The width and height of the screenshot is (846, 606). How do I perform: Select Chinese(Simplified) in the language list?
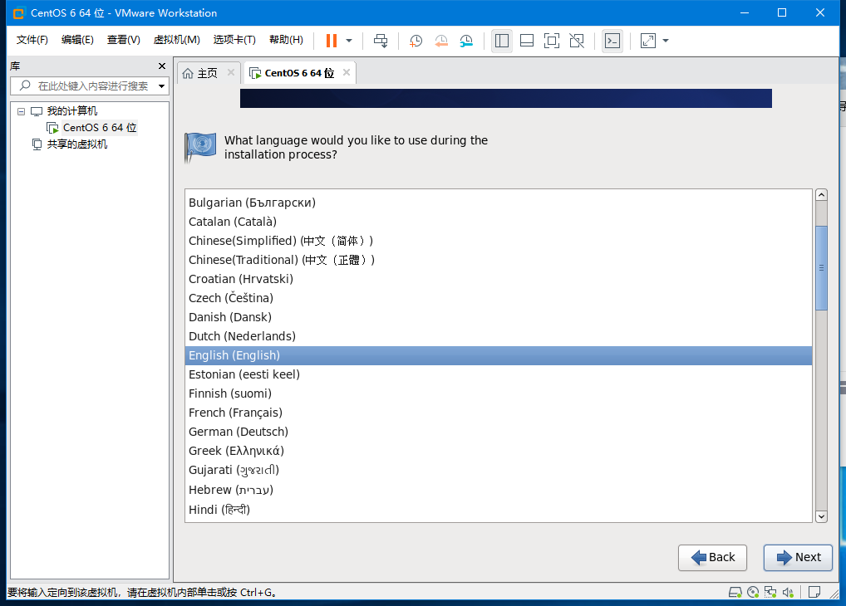[x=280, y=241]
